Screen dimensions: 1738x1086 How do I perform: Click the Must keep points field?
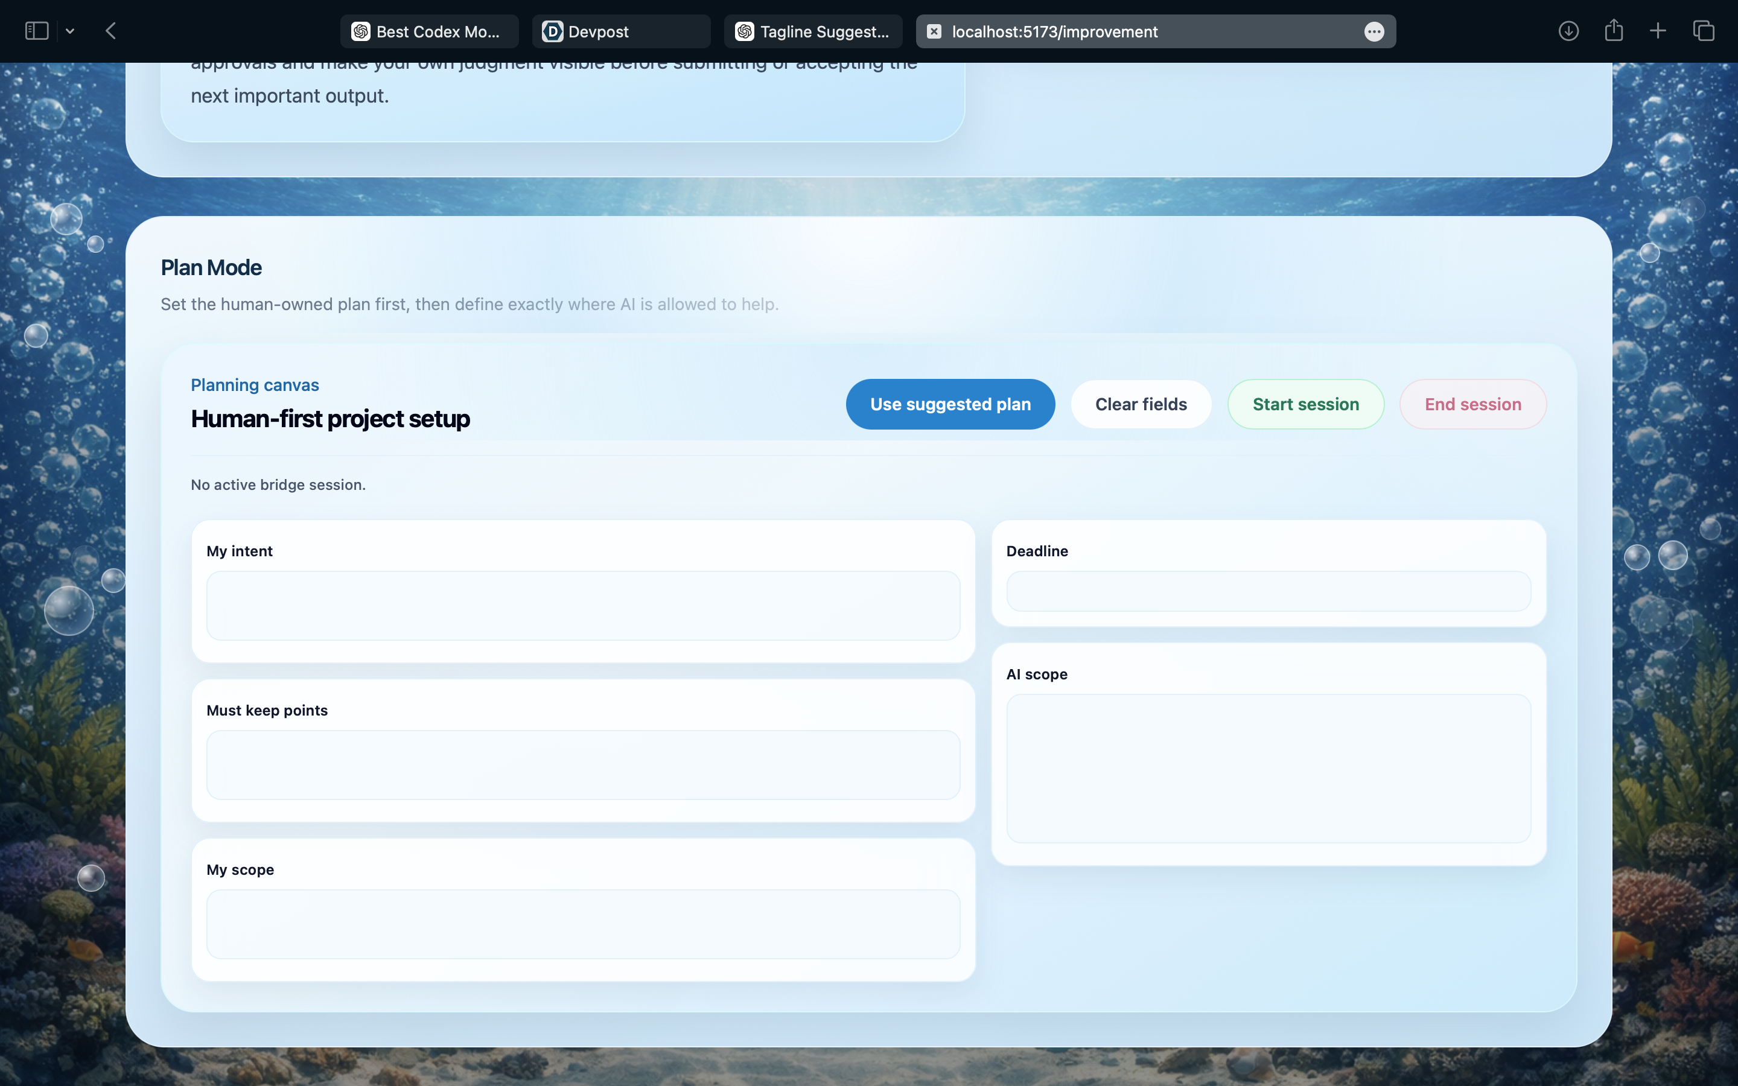coord(582,765)
